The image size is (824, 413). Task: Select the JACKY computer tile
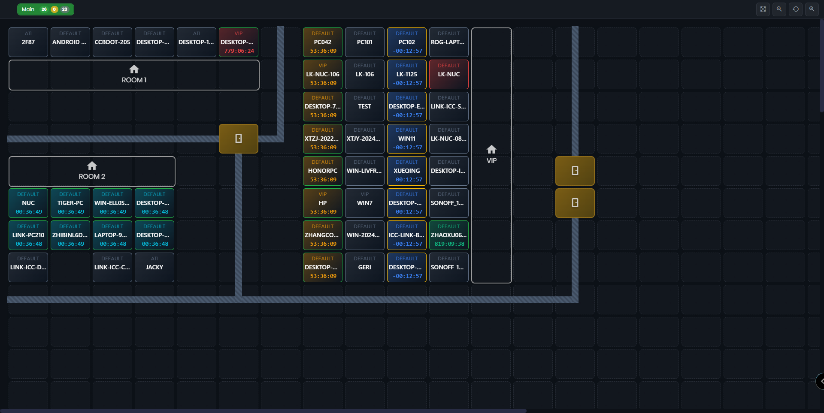point(154,267)
